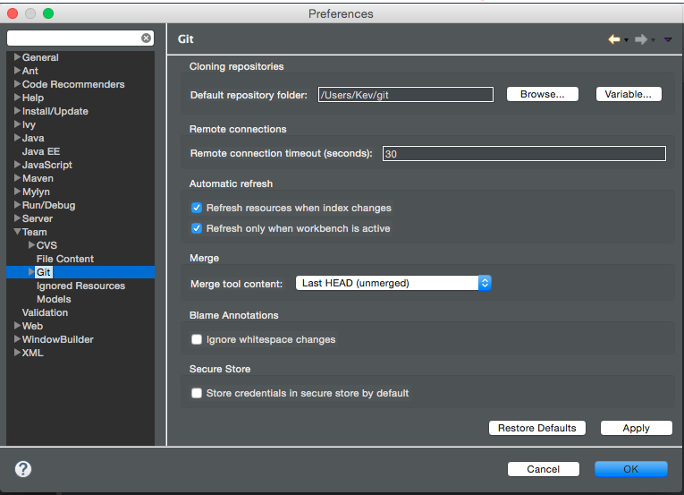Open forward navigation history dropdown arrow

coord(653,39)
